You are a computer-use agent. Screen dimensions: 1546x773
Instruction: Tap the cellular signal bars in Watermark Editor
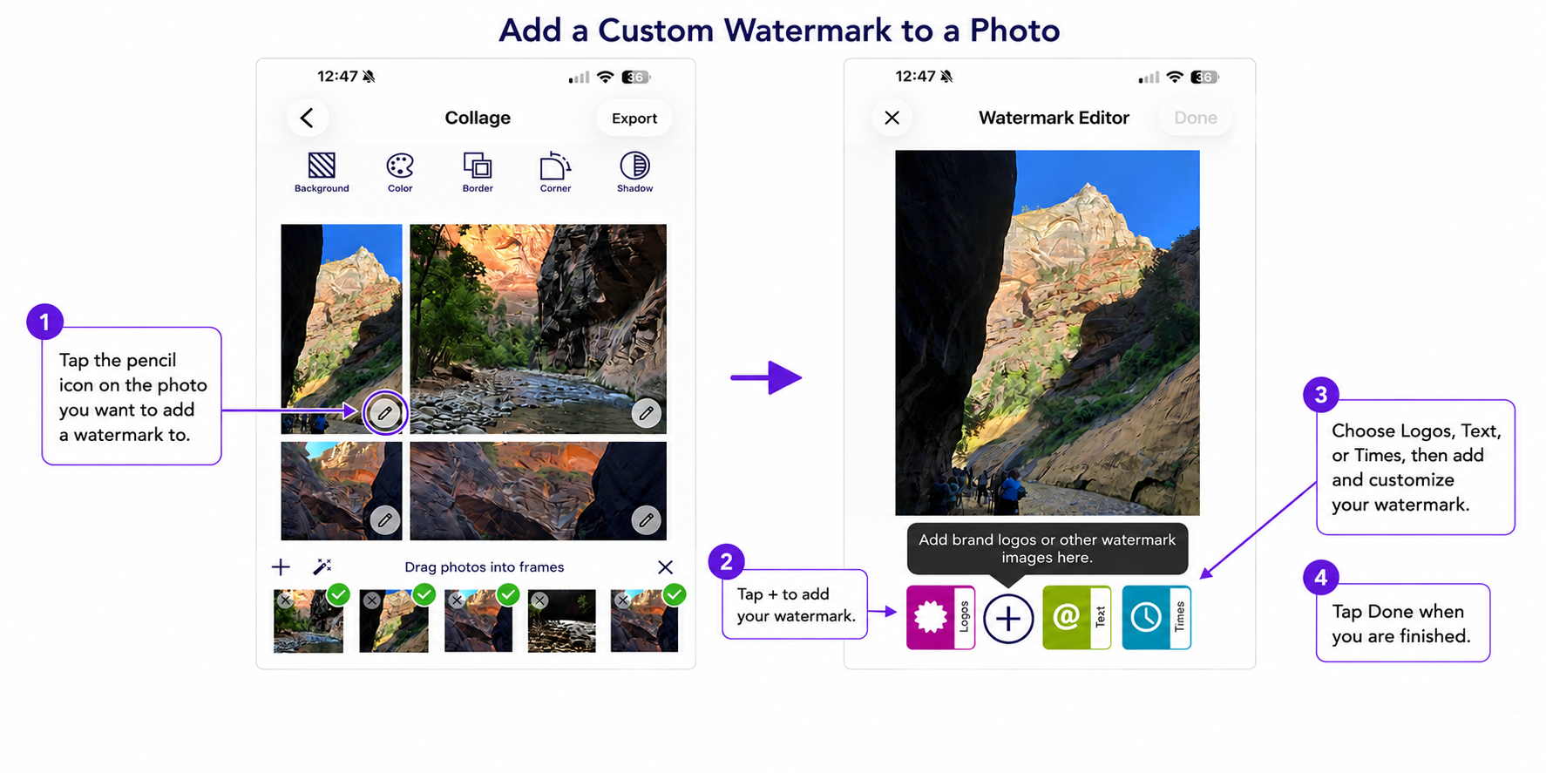point(1149,78)
